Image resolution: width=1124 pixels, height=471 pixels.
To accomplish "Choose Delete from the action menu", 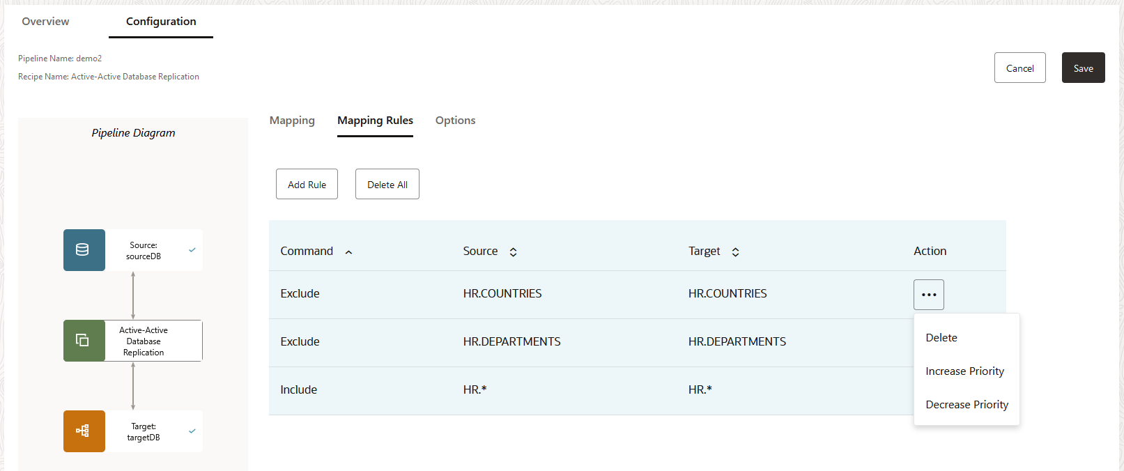I will point(941,338).
